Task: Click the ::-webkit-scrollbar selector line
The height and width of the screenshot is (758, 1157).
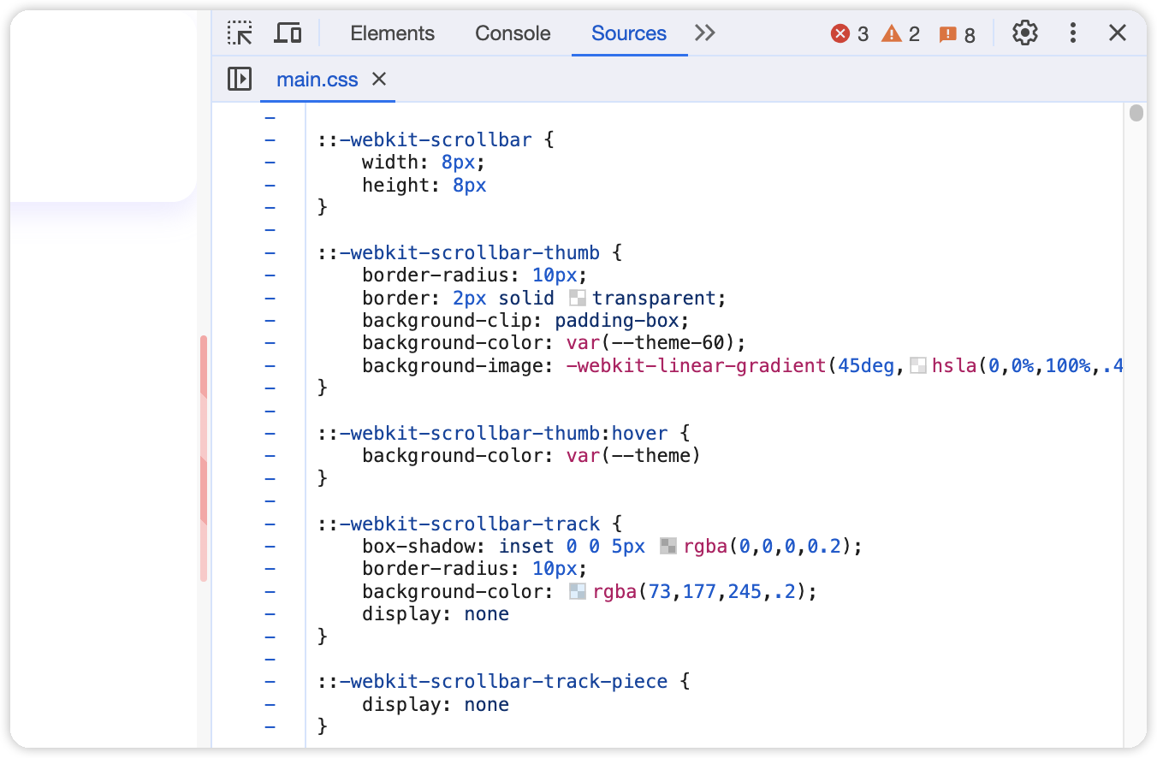Action: point(436,139)
